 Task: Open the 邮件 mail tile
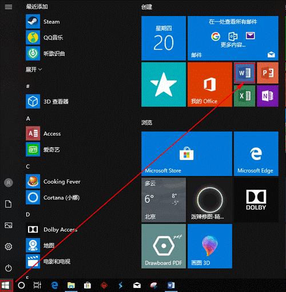233,38
